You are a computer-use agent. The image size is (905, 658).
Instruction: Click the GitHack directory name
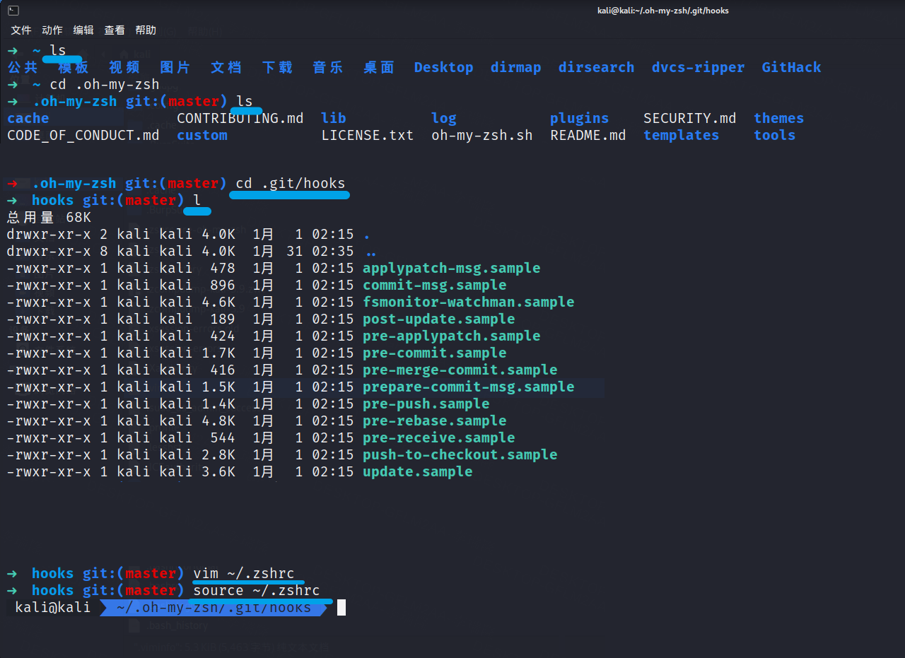[x=791, y=67]
